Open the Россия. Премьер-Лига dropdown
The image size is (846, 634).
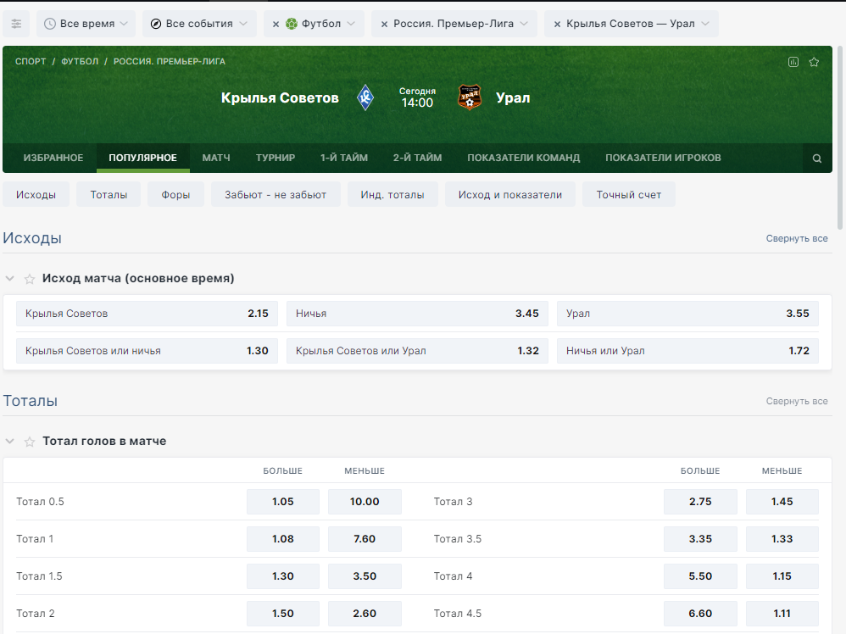(460, 24)
